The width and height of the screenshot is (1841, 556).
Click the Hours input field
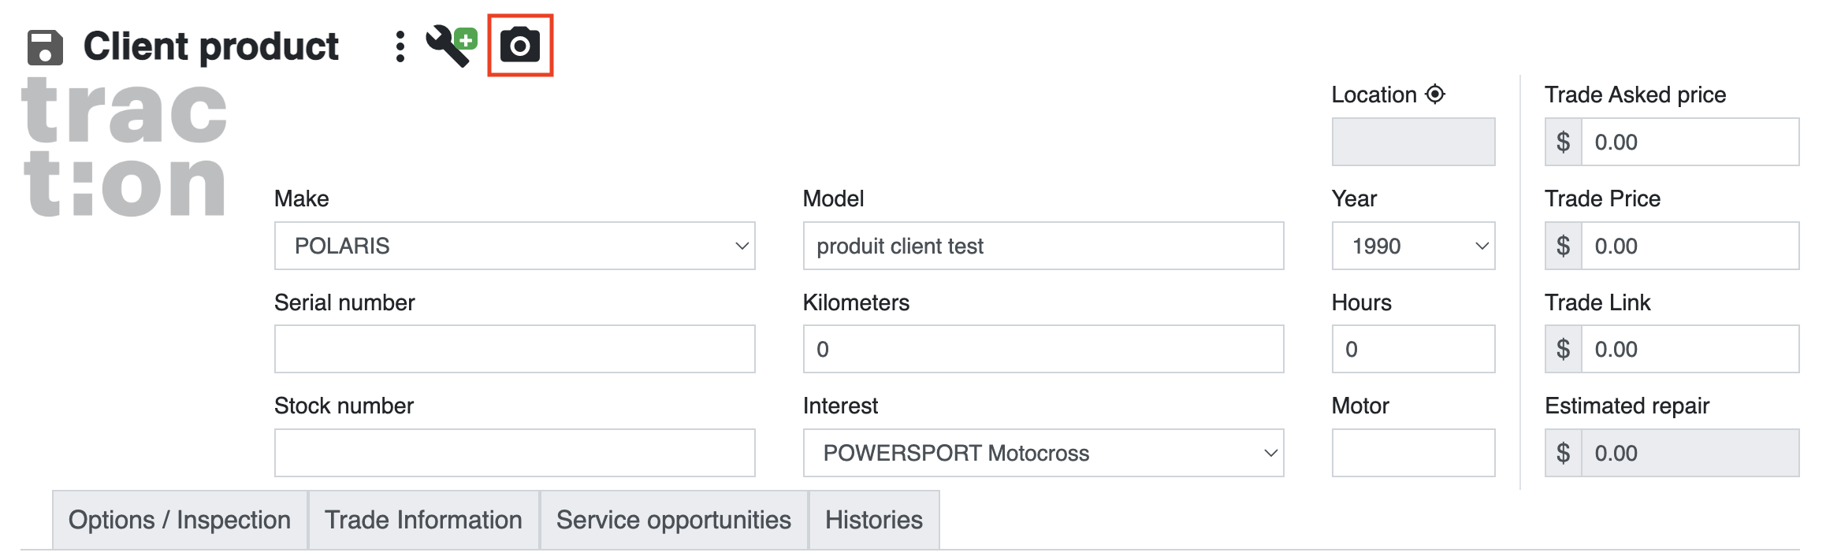point(1412,349)
